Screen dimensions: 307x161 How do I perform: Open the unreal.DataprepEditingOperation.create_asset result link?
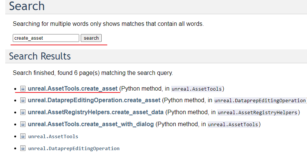click(94, 100)
